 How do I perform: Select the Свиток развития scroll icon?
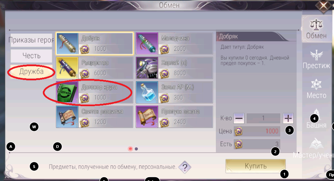(x=67, y=117)
